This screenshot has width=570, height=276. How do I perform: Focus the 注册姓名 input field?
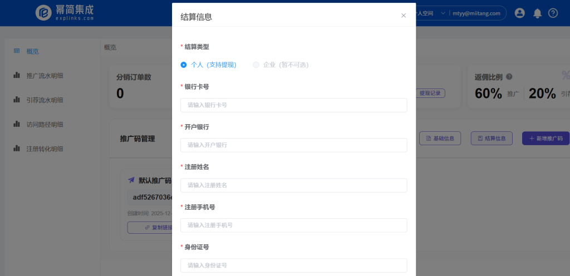294,185
